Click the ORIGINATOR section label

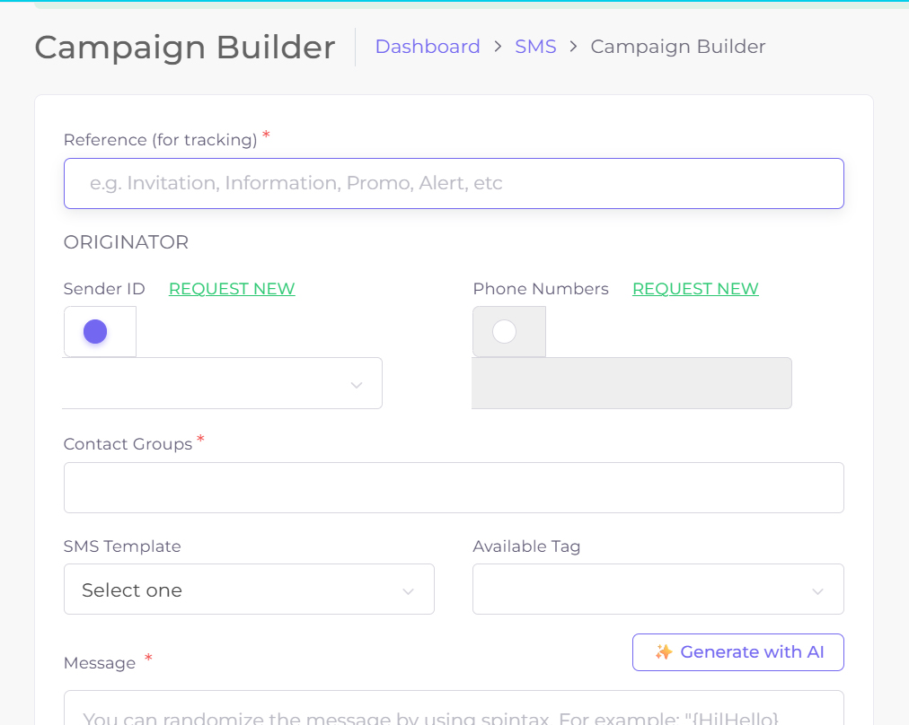pos(126,242)
